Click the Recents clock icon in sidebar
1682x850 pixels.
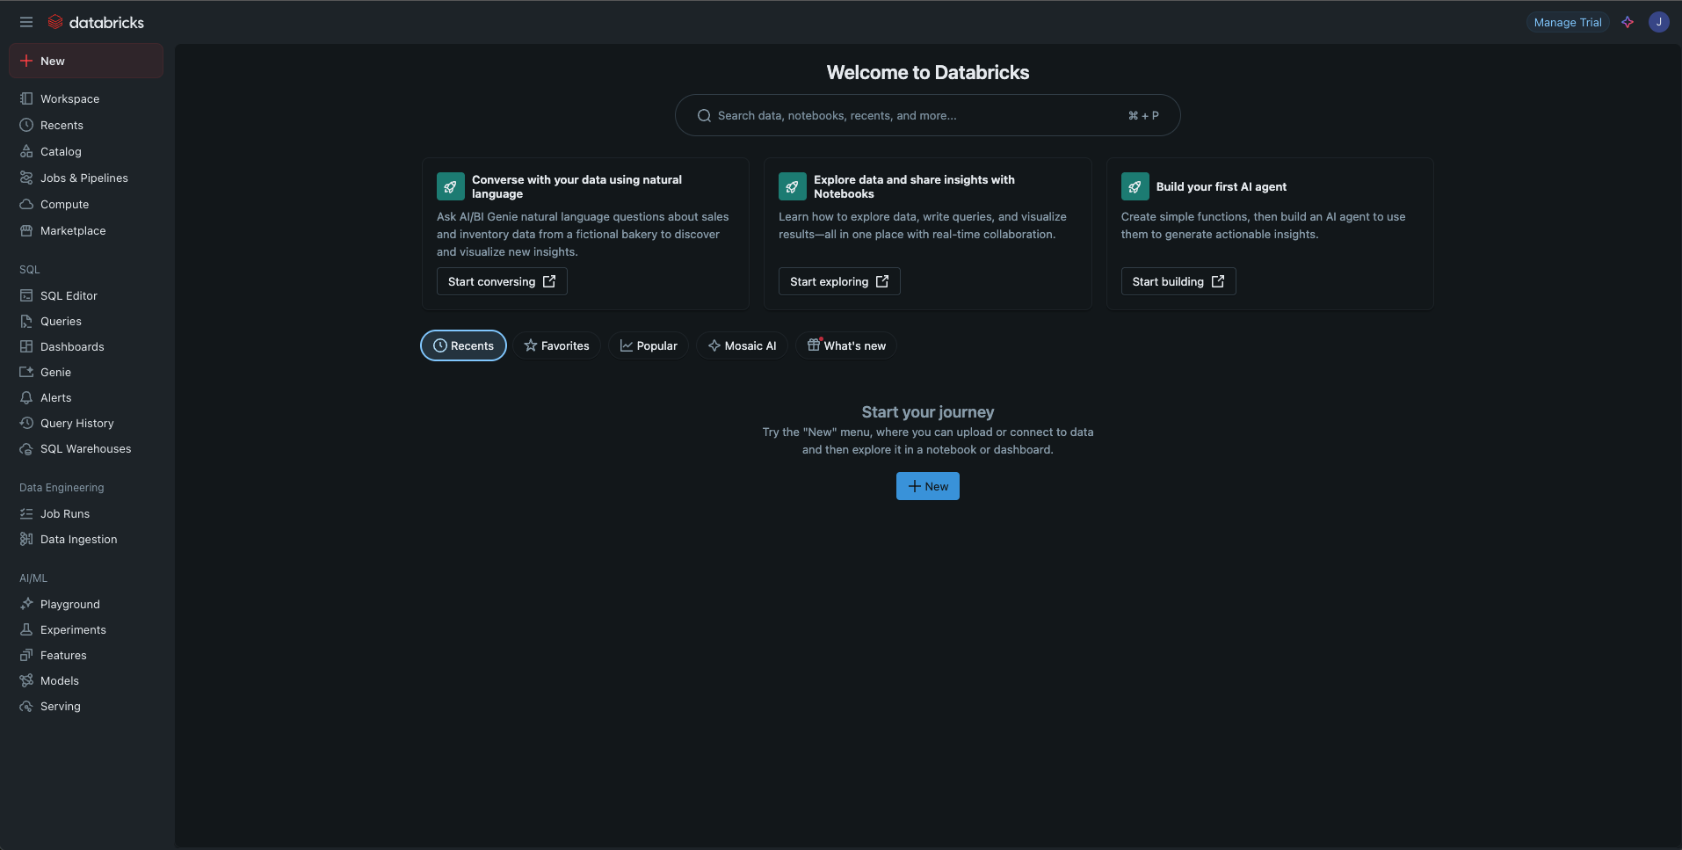tap(26, 125)
